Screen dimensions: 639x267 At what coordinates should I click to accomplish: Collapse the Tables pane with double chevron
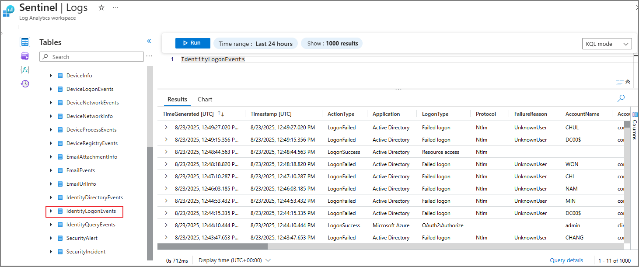coord(149,41)
